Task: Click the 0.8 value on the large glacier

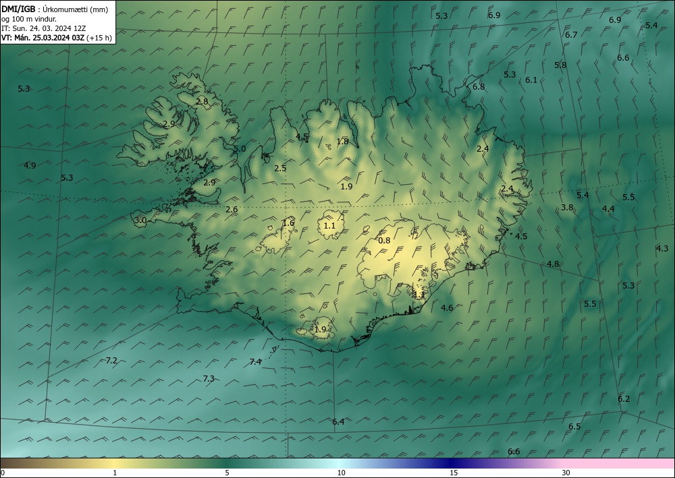Action: (x=384, y=240)
